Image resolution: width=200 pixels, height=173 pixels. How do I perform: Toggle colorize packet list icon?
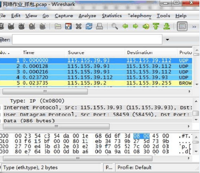point(182,26)
